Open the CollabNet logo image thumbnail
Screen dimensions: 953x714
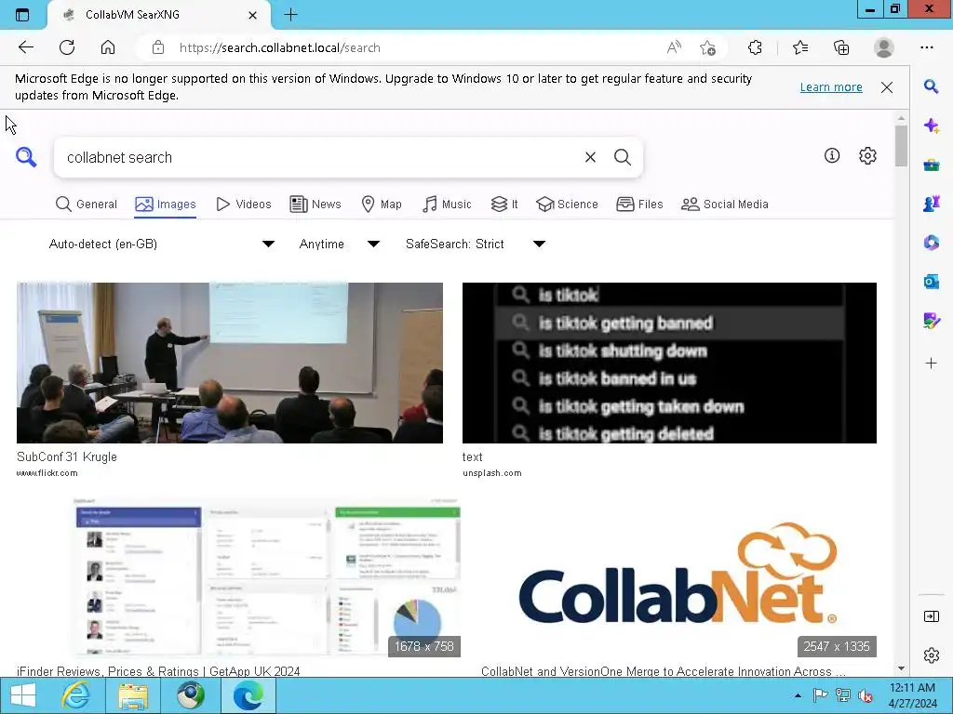pos(678,577)
